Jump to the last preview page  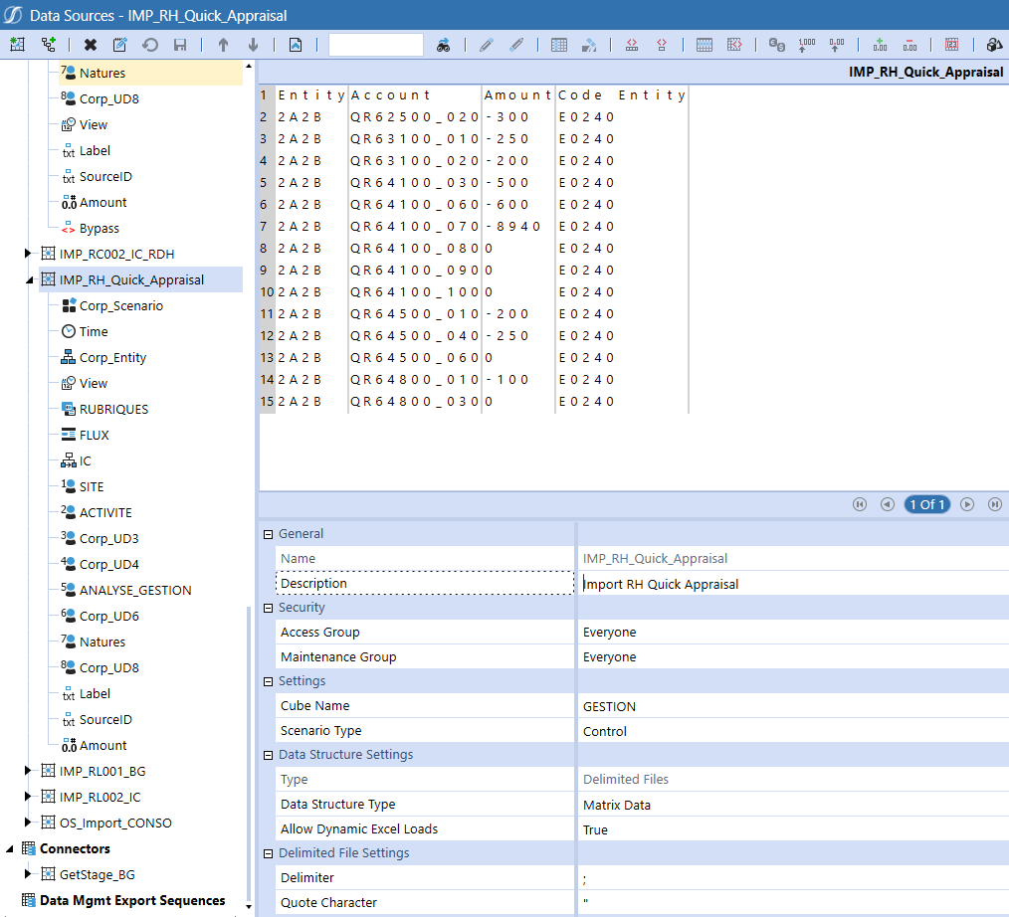(994, 504)
